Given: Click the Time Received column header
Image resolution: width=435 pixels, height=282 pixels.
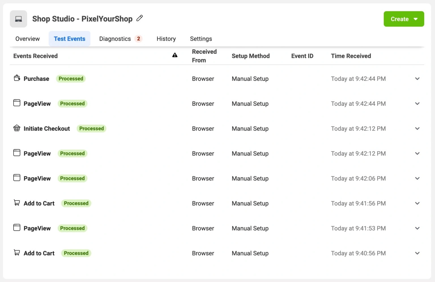Looking at the screenshot, I should (351, 56).
